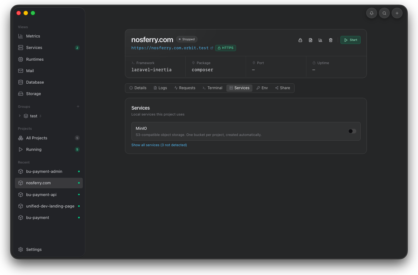Open the Storage view
Image resolution: width=418 pixels, height=275 pixels.
(49, 94)
